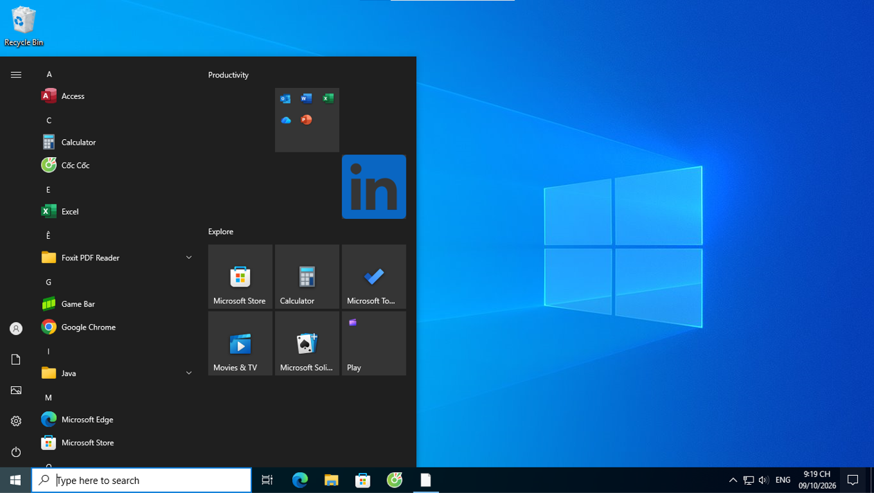The image size is (874, 493).
Task: Open the clock and calendar flyout
Action: tap(817, 481)
